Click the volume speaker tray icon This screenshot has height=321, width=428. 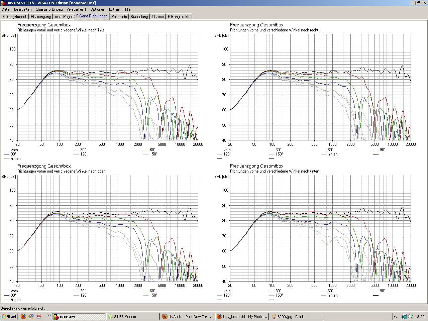410,317
